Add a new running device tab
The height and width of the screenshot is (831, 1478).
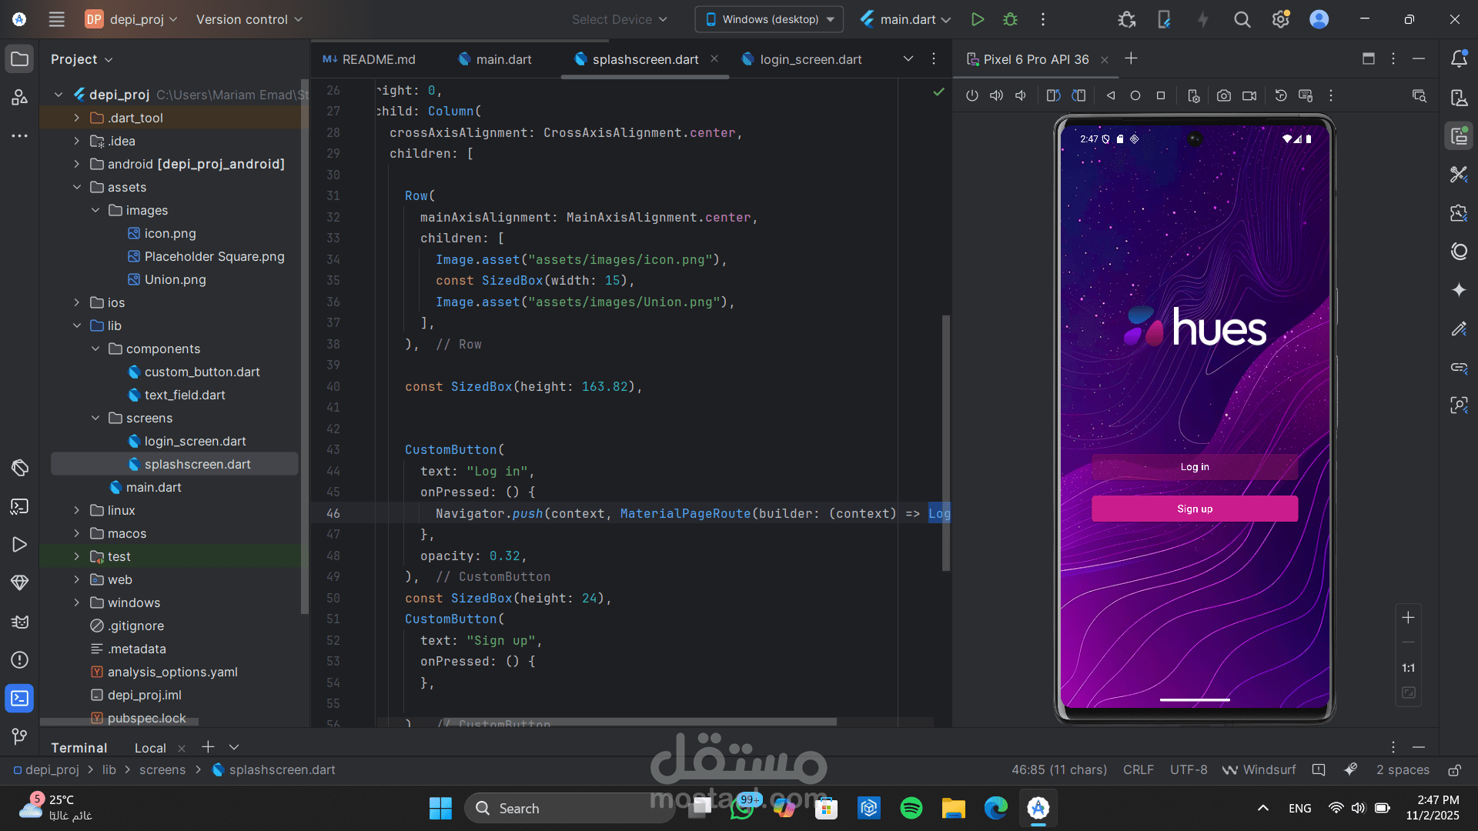pos(1131,58)
